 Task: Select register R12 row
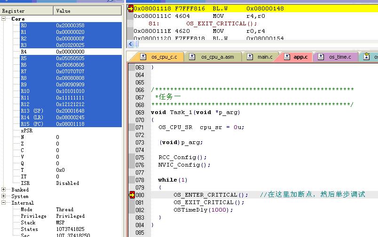[x=71, y=104]
